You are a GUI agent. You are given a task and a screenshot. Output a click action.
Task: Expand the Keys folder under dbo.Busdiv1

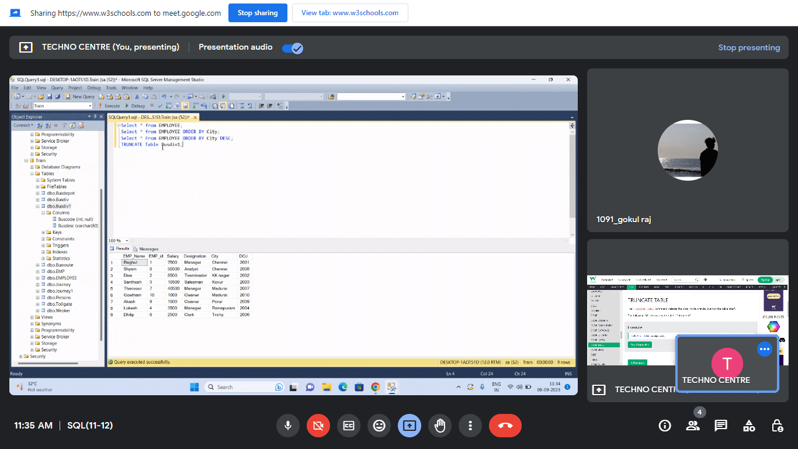43,232
